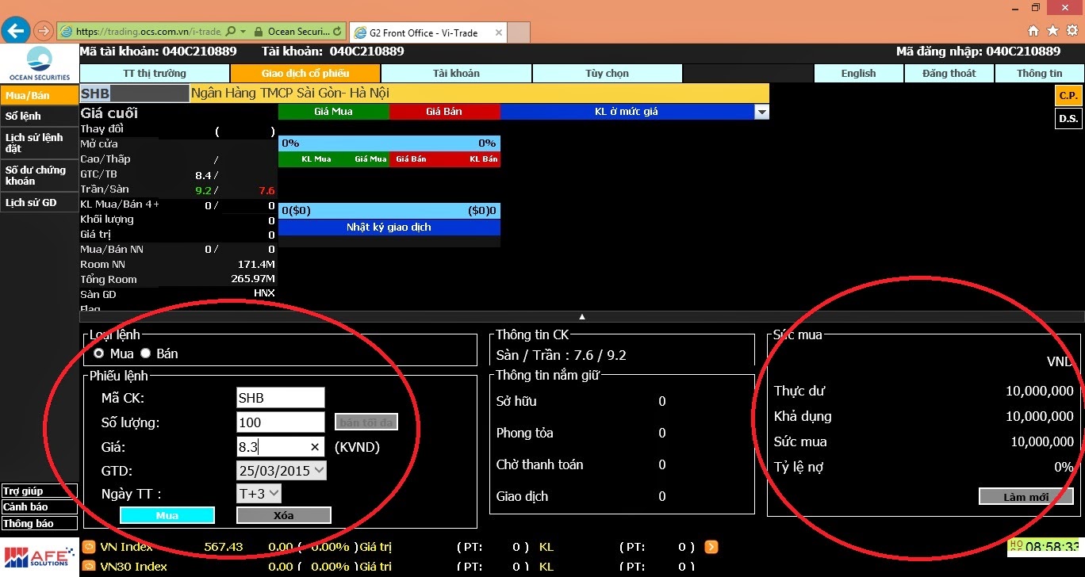Open Số dư chứng khoán
Screen dimensions: 1085x577
pos(39,175)
